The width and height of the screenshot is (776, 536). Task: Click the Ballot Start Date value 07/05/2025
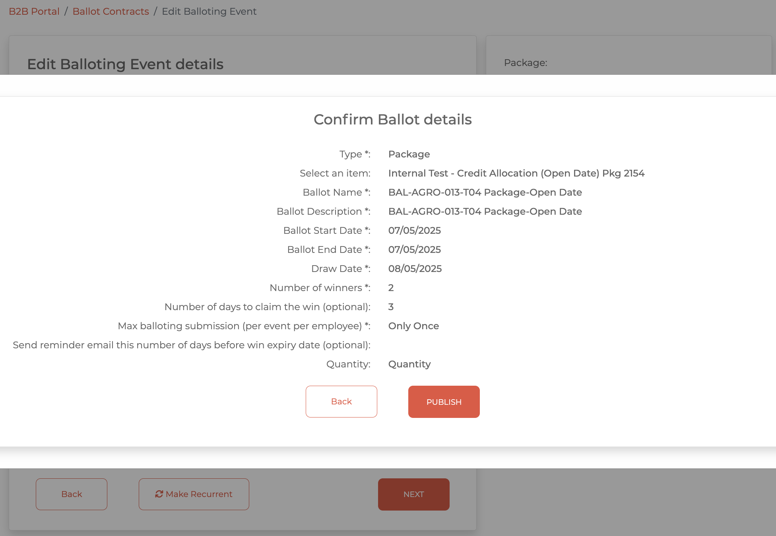pyautogui.click(x=414, y=231)
